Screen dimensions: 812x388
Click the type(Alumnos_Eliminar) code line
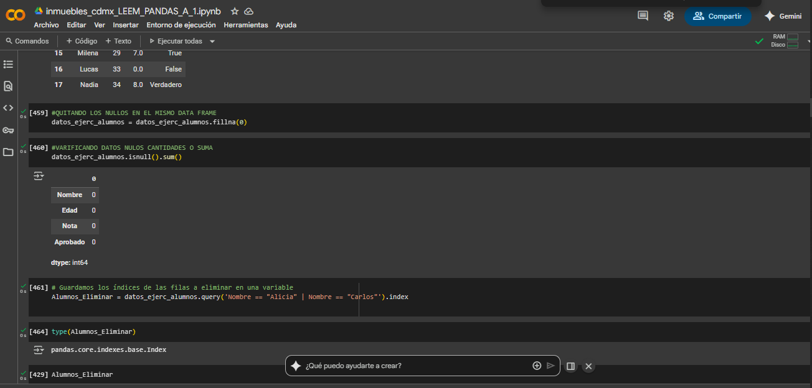point(93,331)
